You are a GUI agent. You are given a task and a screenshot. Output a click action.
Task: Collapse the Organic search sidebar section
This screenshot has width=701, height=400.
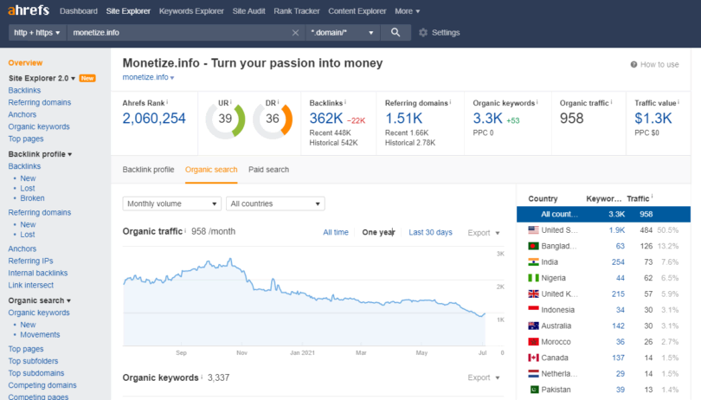point(39,300)
